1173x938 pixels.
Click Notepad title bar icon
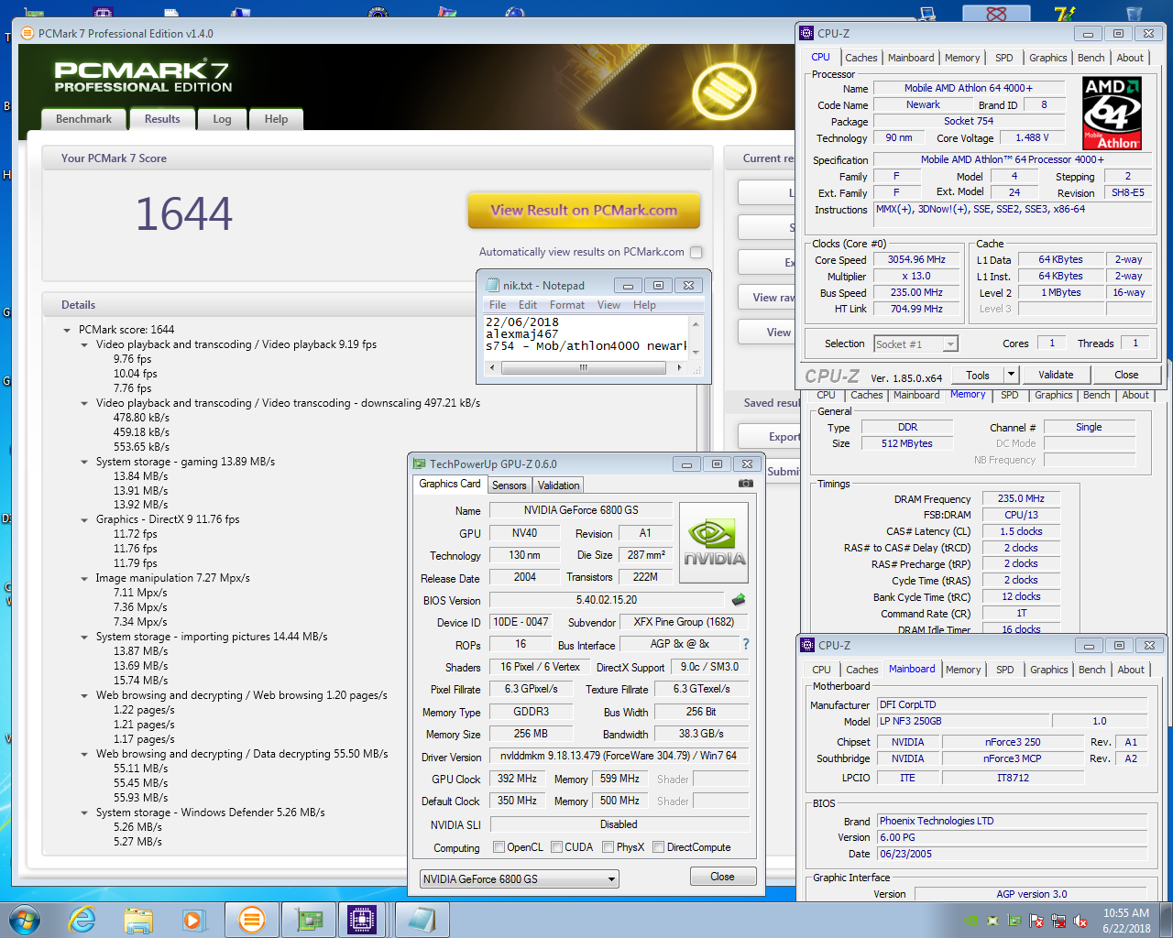pyautogui.click(x=492, y=285)
